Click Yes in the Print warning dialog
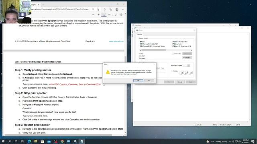Viewport: 257px width, 144px height. coord(138,81)
